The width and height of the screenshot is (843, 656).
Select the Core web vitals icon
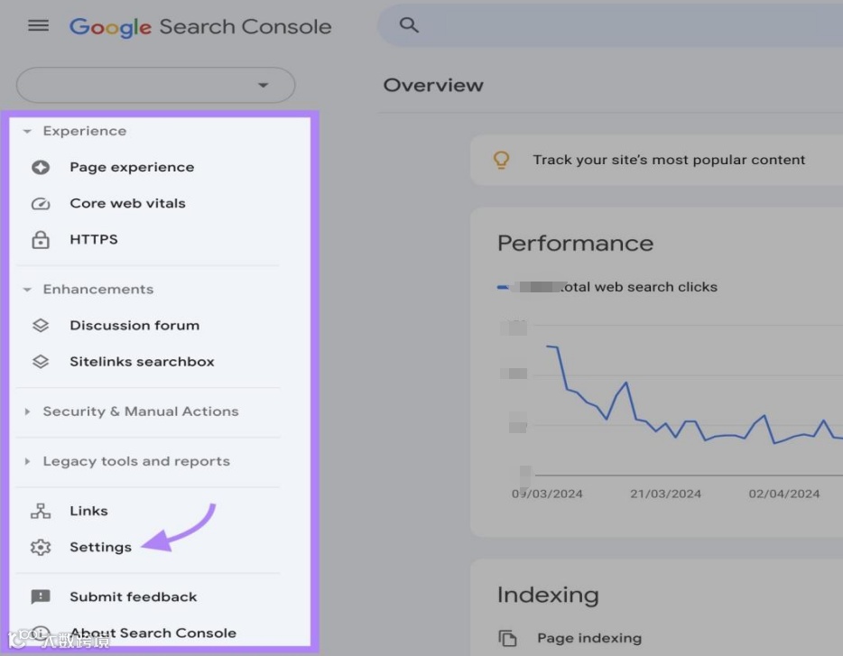[x=41, y=203]
